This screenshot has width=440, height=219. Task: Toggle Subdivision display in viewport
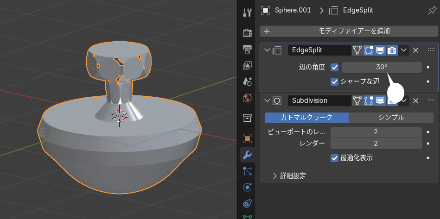tap(381, 100)
